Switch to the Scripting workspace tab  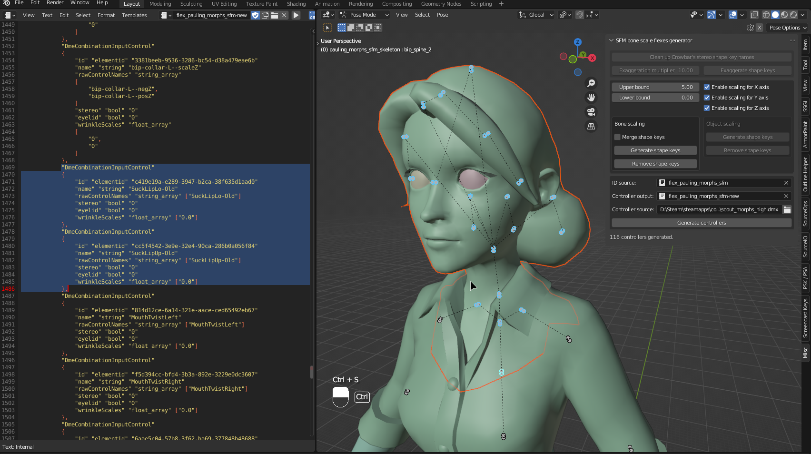pos(481,4)
